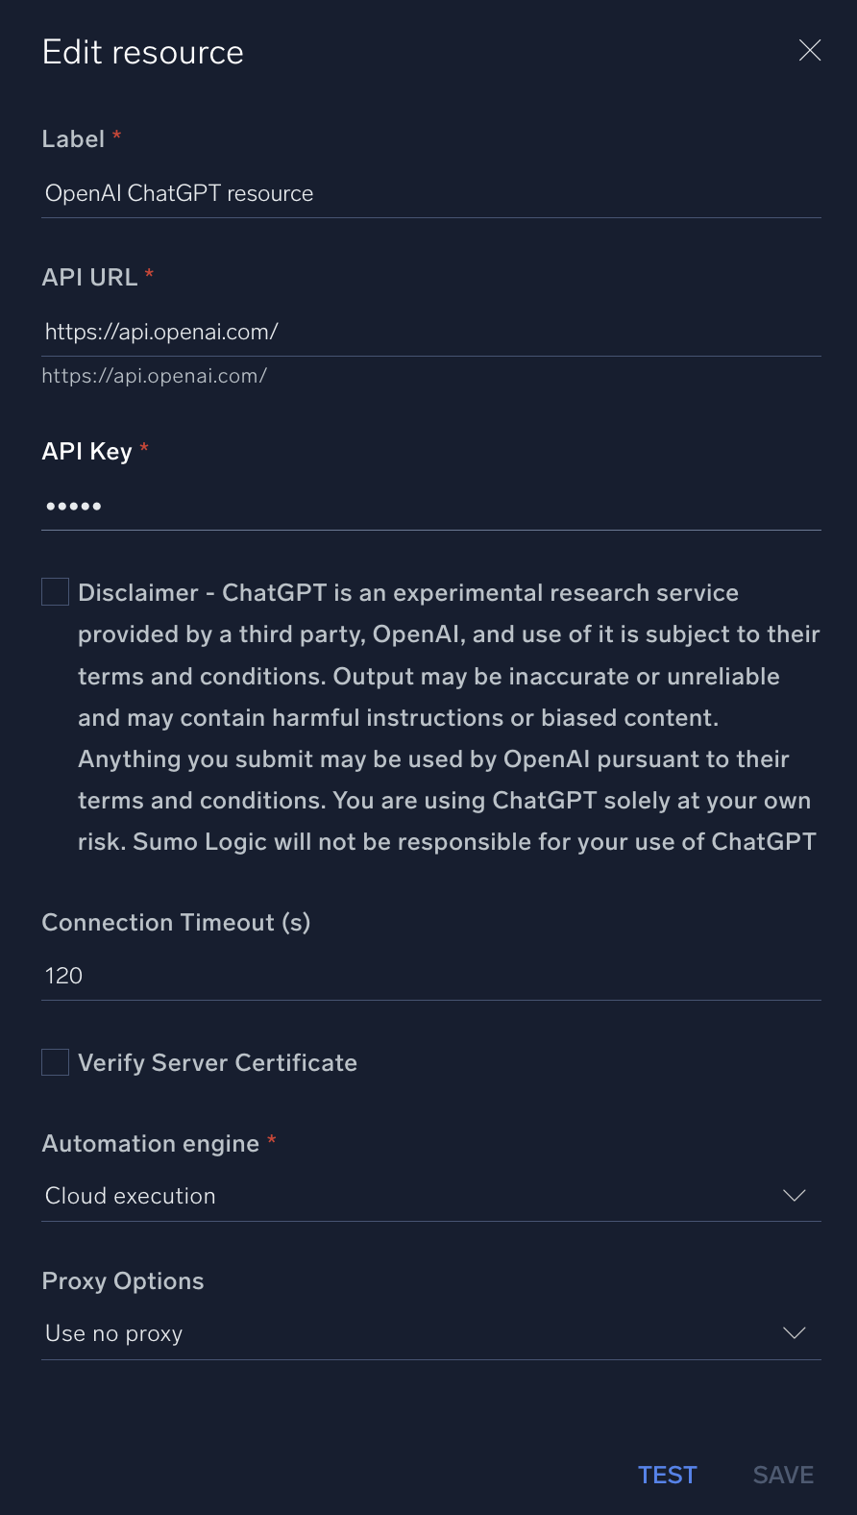Select the text OpenAI ChatGPT resource

pos(178,193)
